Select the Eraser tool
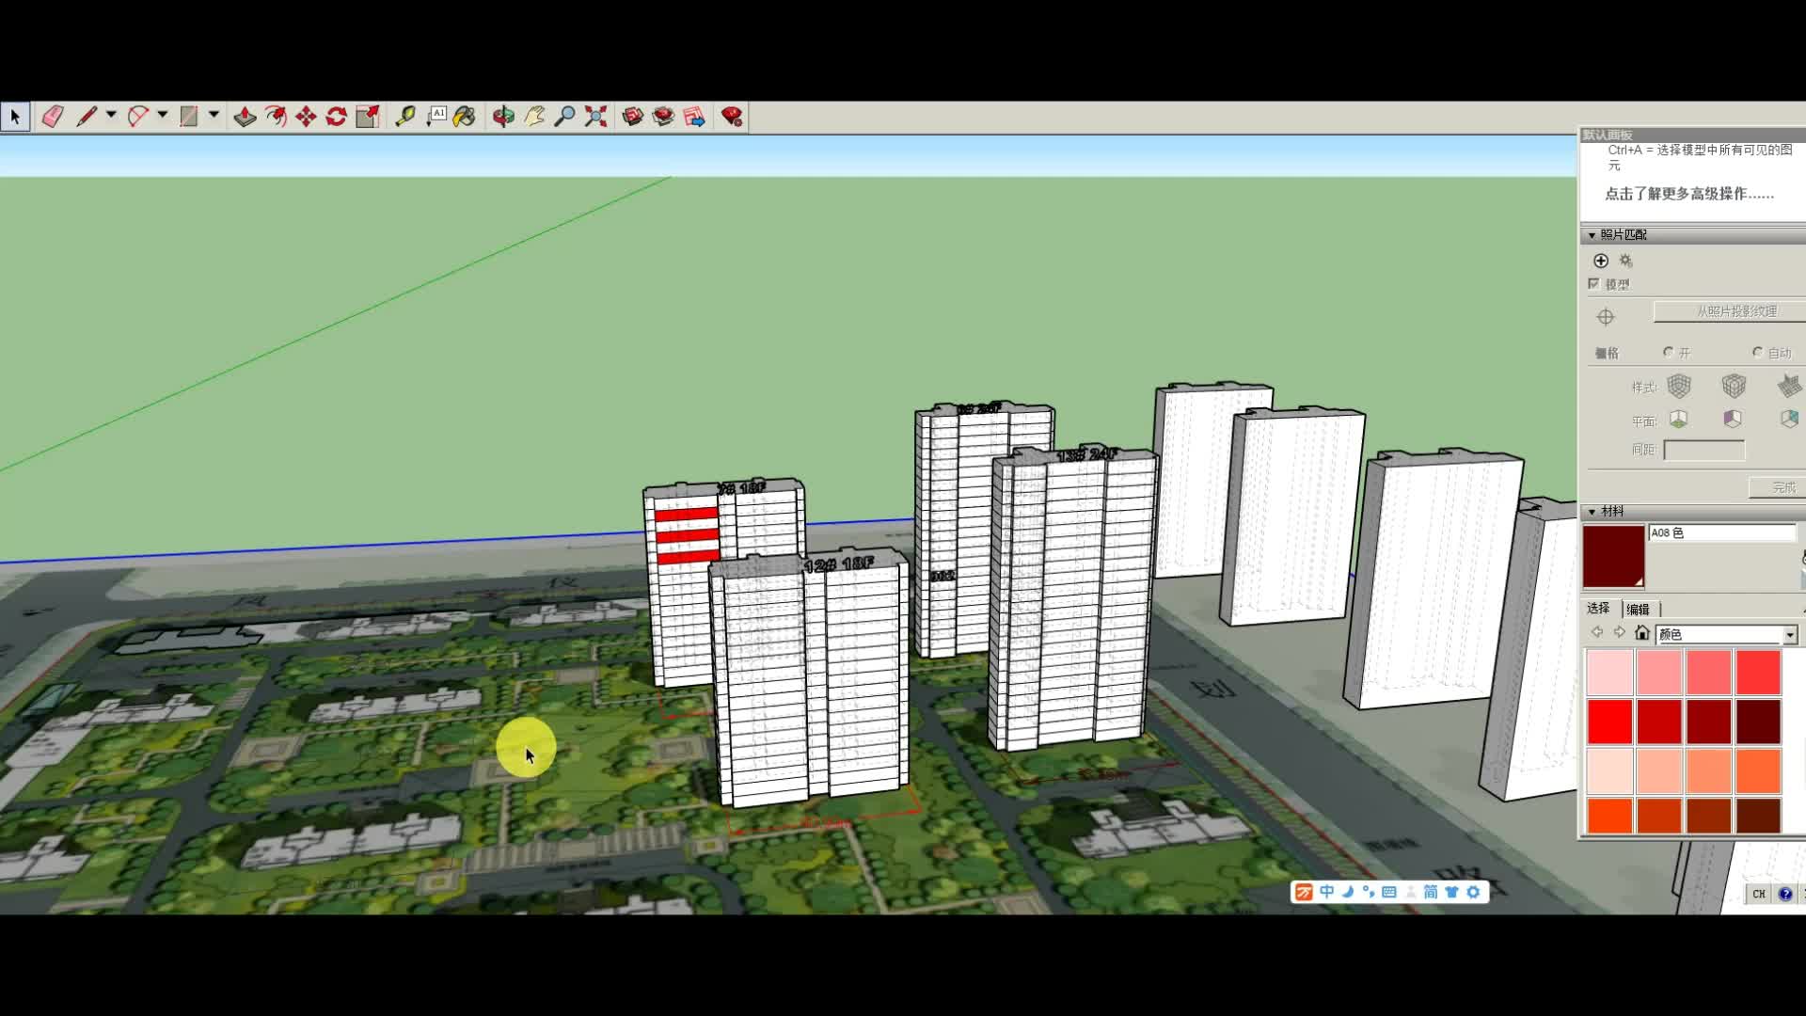 [x=53, y=117]
